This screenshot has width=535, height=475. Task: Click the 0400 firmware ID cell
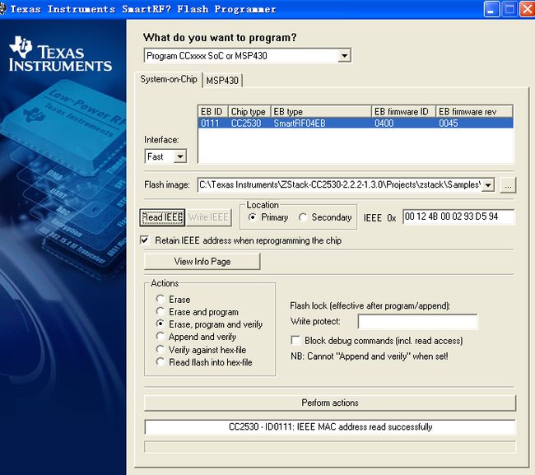(x=384, y=123)
